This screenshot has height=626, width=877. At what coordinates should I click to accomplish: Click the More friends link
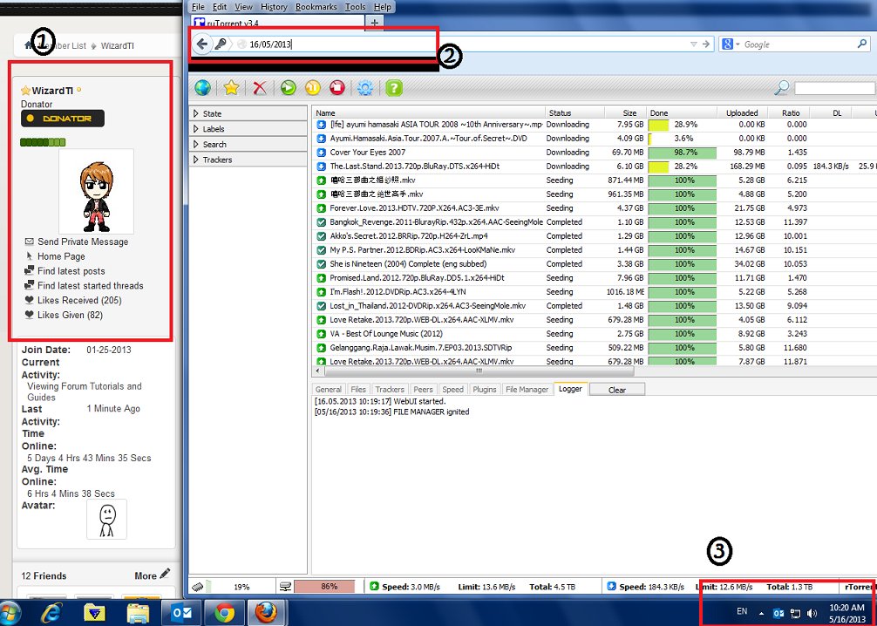146,575
